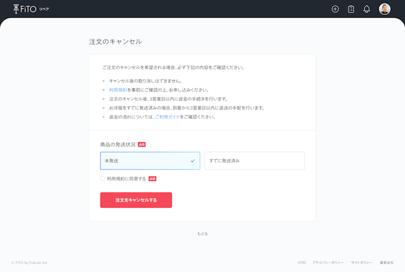Click the 注文のキャンセル page heading

(x=116, y=42)
